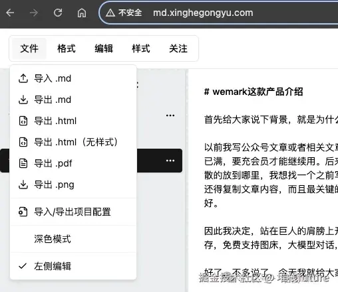Viewport: 338px width, 292px height.
Task: Click the heading '# wemark这款产品介绍'
Action: tap(254, 92)
